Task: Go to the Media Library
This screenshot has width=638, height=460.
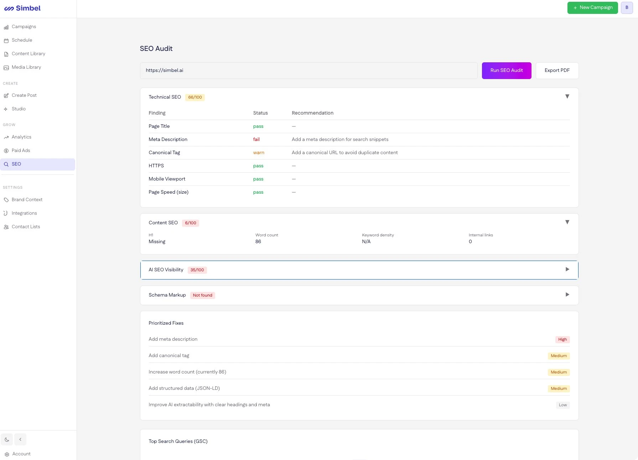Action: coord(26,67)
